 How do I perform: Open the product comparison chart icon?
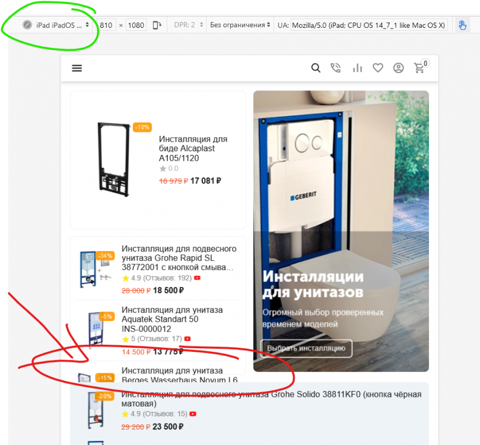357,68
